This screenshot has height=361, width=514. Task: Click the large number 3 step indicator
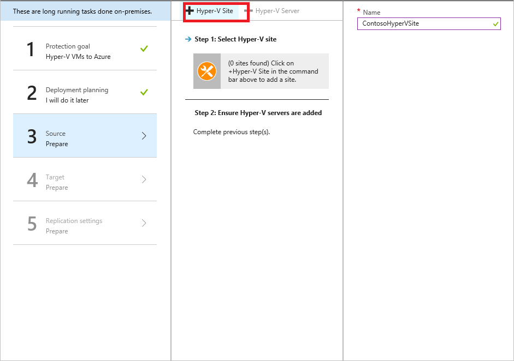(x=32, y=136)
